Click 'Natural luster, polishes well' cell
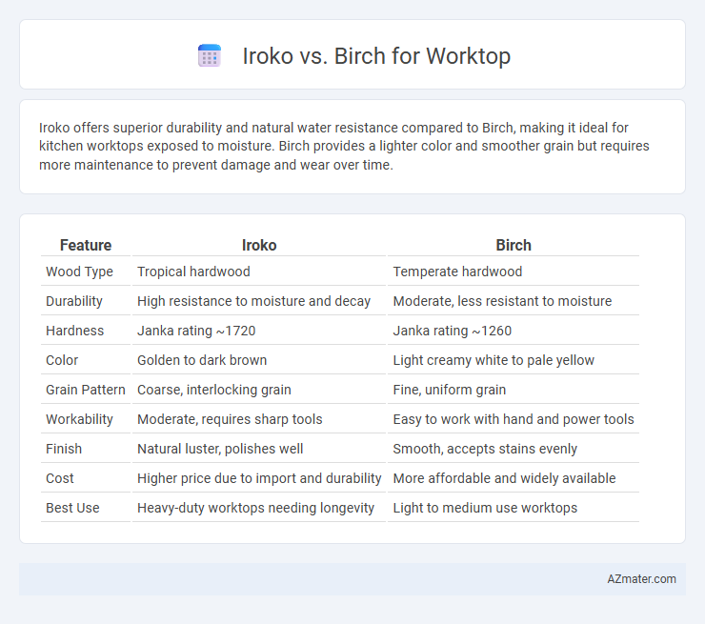Screen dimensions: 705x624 click(x=220, y=449)
